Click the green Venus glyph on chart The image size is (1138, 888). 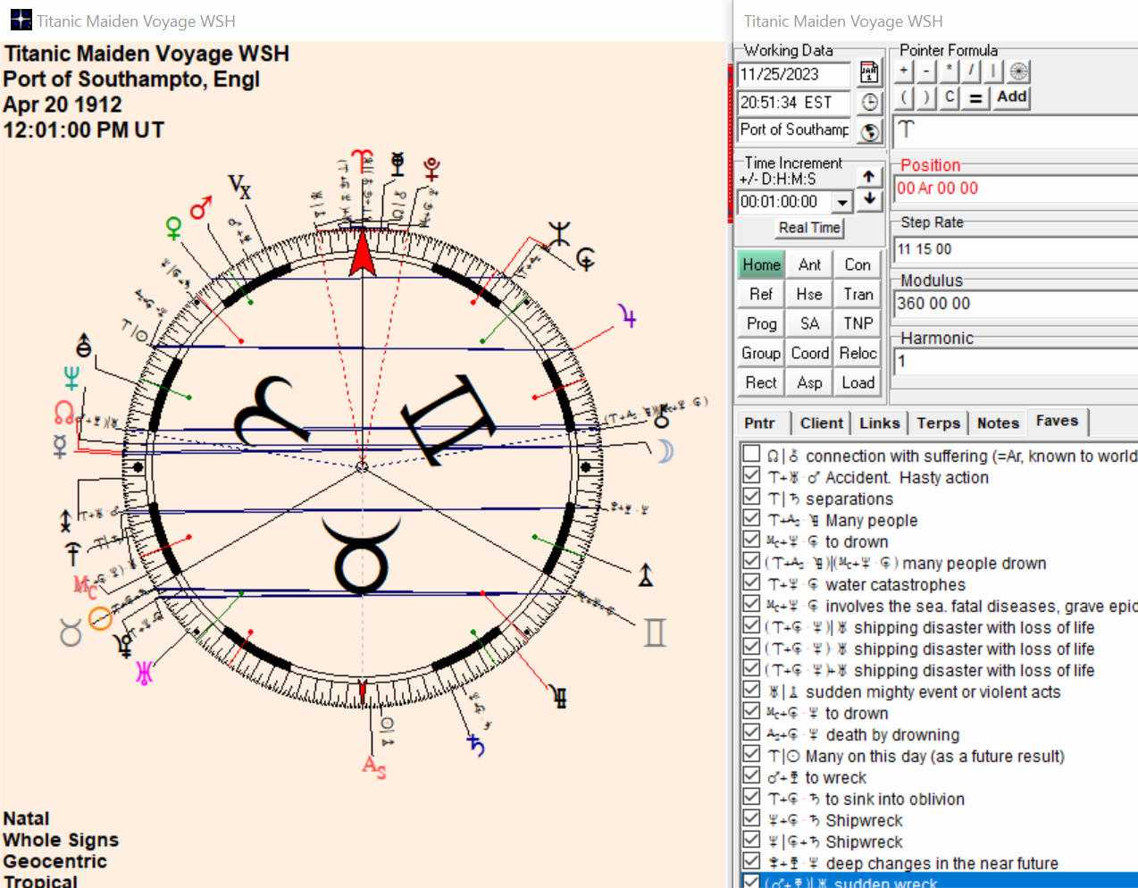click(x=174, y=229)
